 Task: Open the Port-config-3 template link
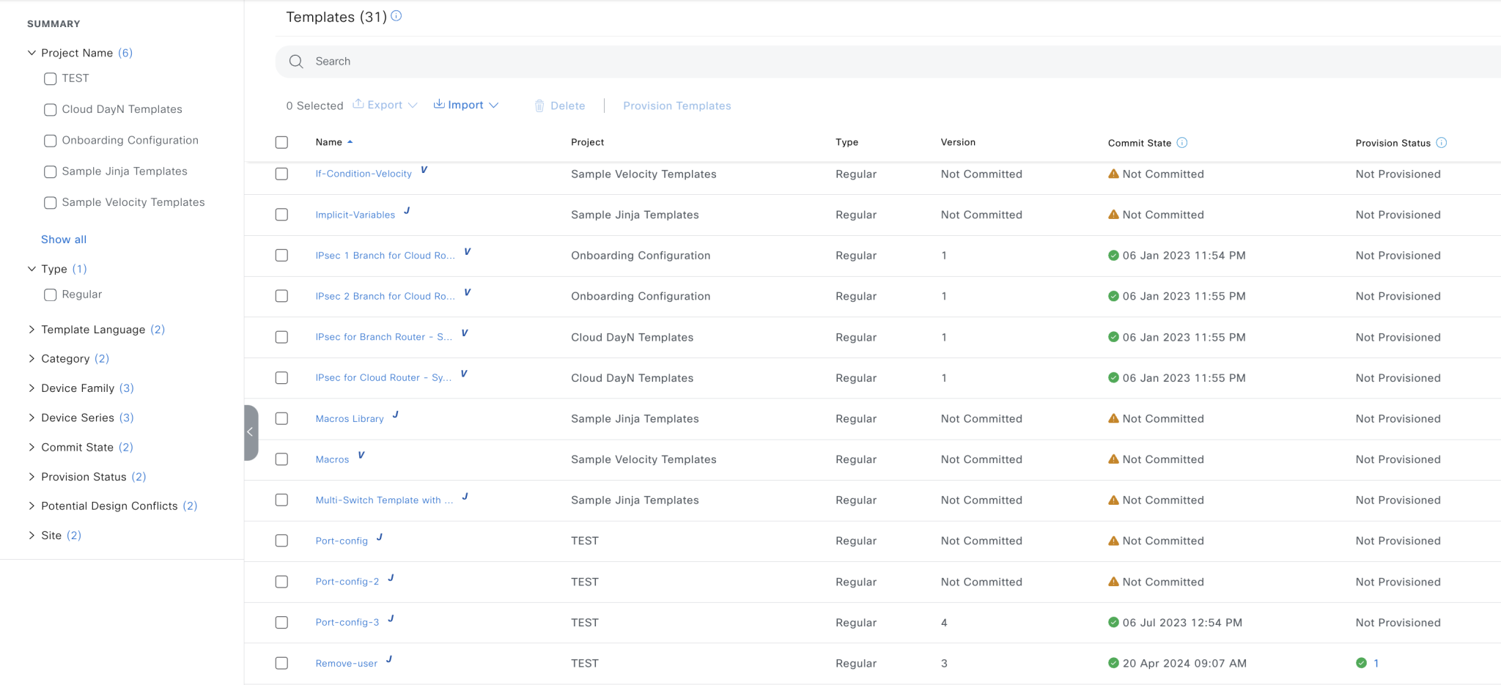[347, 623]
